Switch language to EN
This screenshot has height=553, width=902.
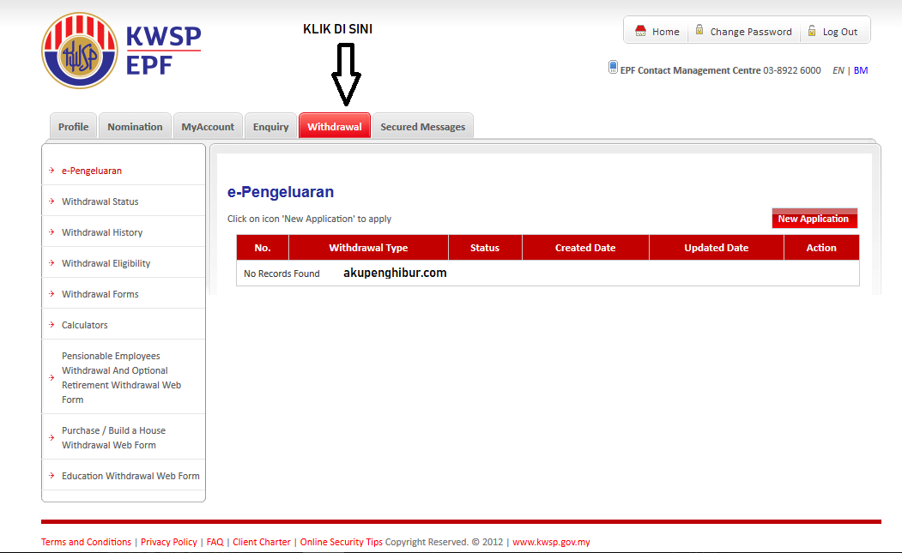838,70
